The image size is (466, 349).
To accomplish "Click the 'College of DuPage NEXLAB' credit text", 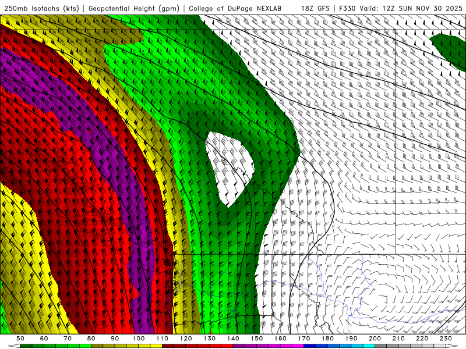I will (235, 8).
